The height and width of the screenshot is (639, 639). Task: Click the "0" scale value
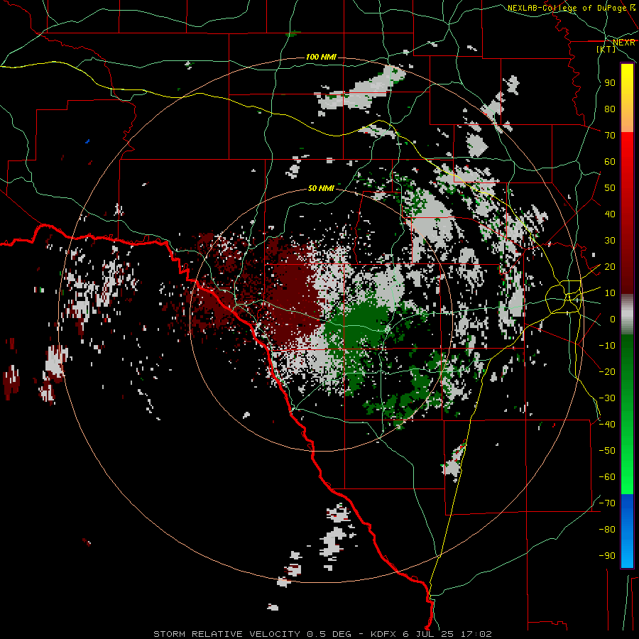tap(612, 319)
